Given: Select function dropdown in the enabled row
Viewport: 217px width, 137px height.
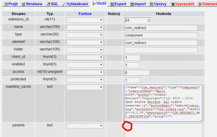Looking at the screenshot, I should pyautogui.click(x=85, y=65).
